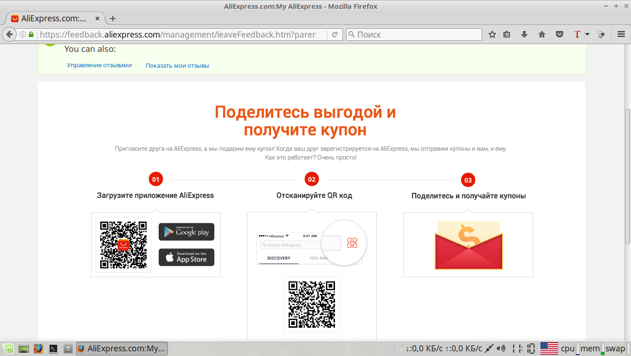Click the App Store download badge
631x356 pixels.
click(187, 257)
